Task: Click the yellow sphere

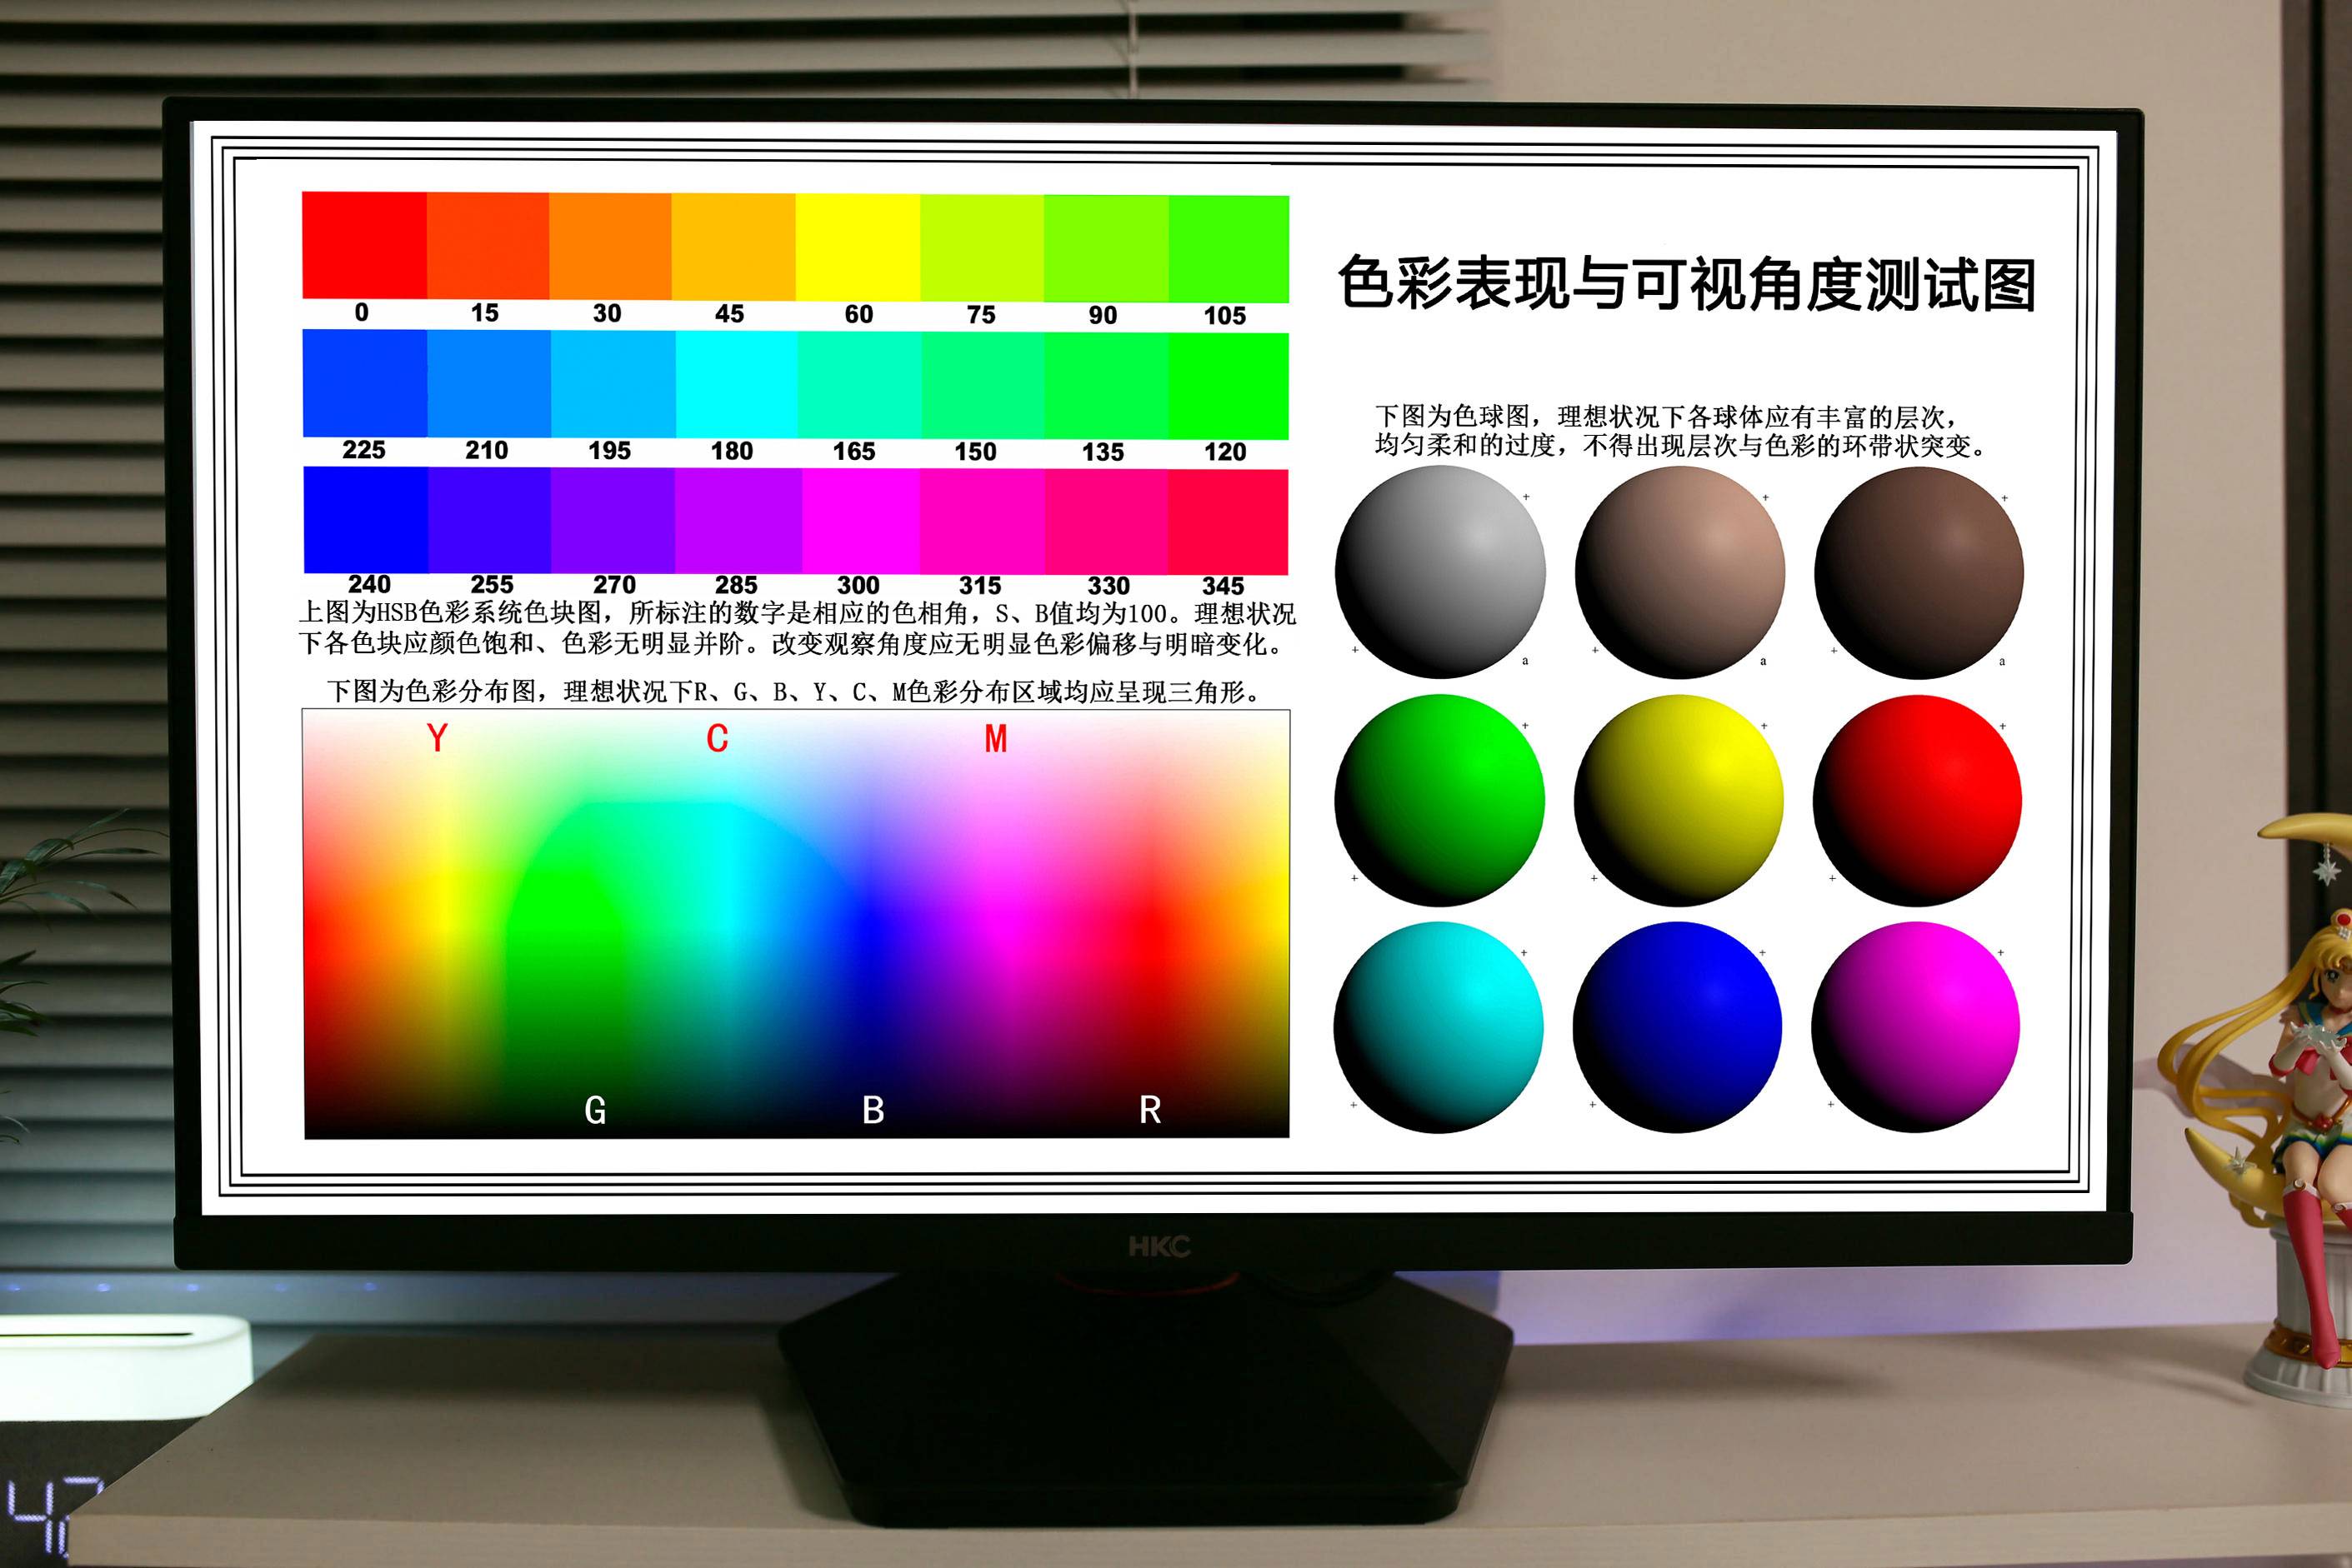Action: (1678, 800)
